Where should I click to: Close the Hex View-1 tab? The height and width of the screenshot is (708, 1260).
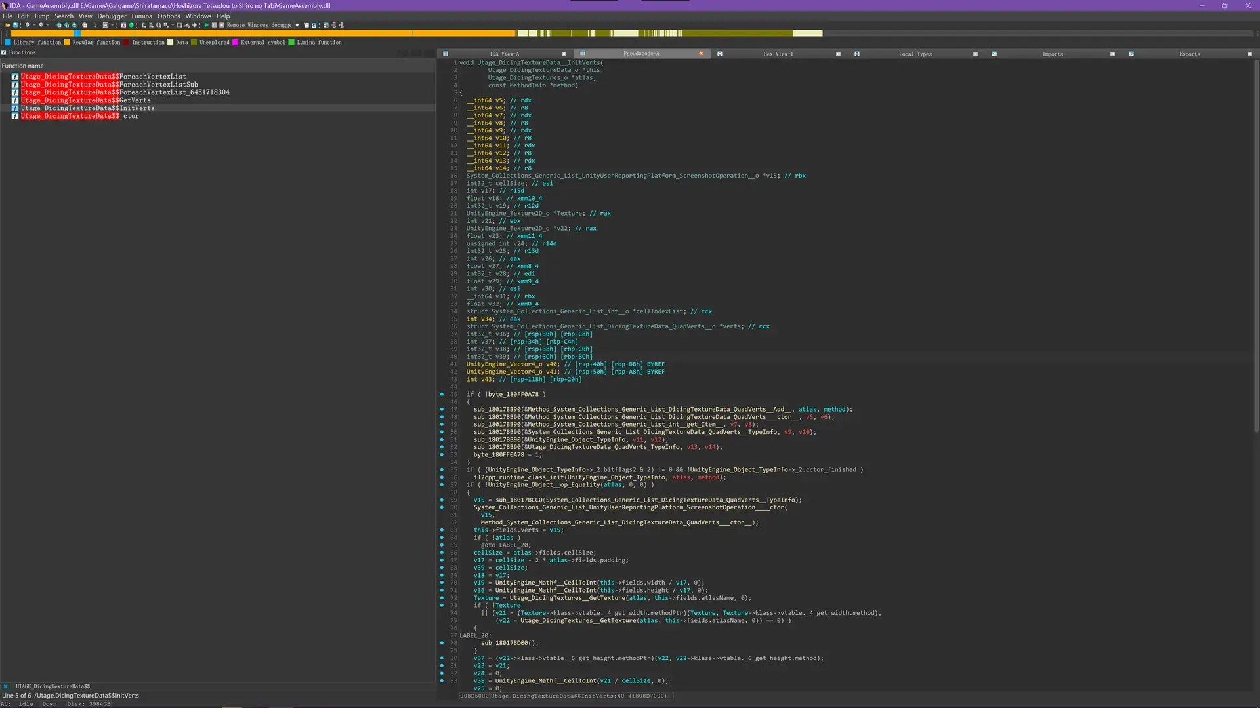pos(838,54)
